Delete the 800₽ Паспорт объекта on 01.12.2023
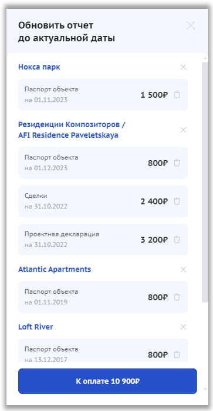The width and height of the screenshot is (213, 411). [177, 163]
